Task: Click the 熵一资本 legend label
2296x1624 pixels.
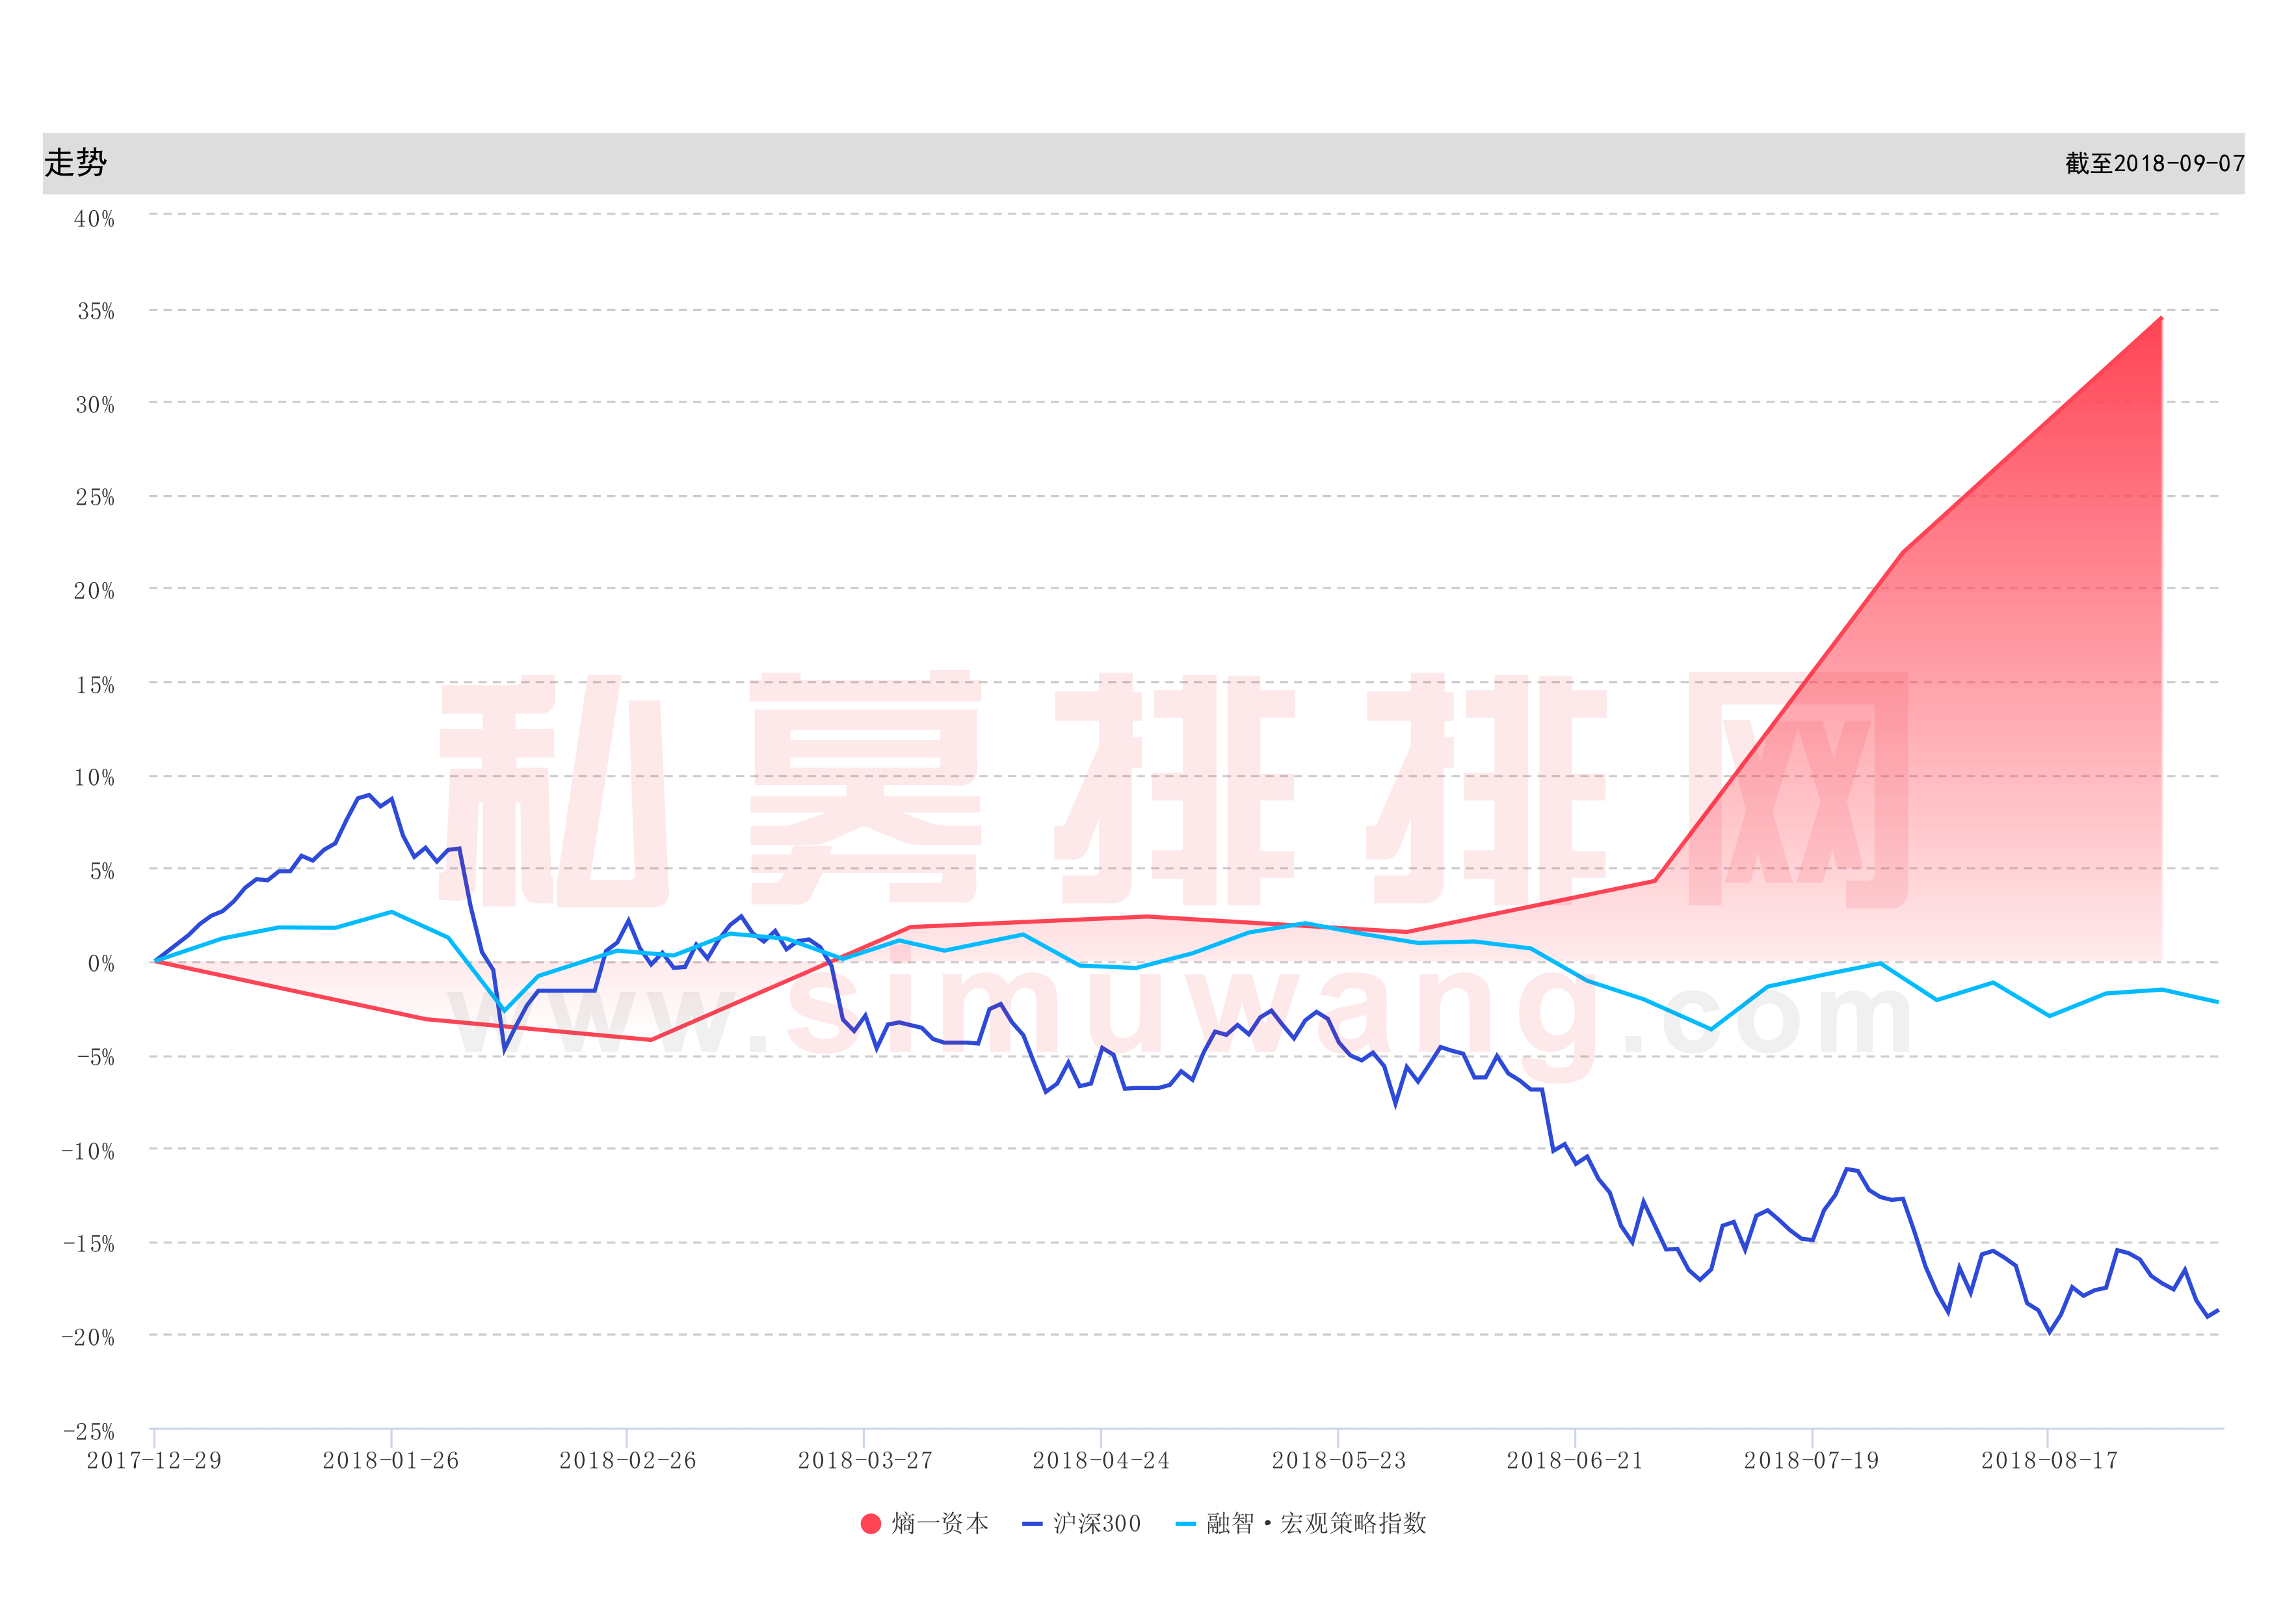Action: point(940,1523)
